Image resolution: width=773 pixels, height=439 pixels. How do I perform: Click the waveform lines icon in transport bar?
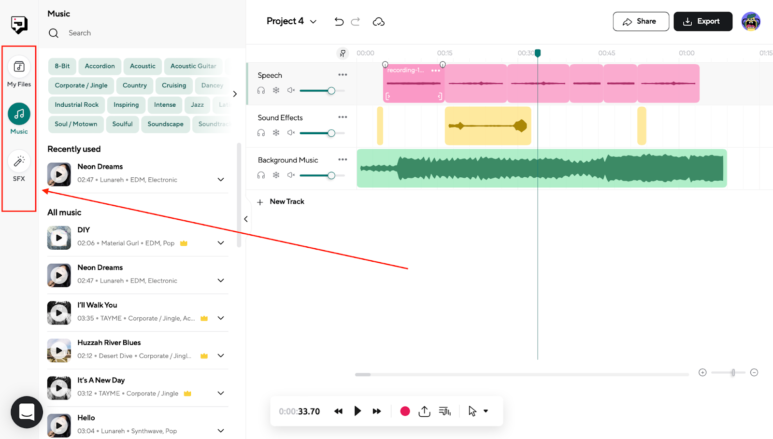tap(445, 411)
